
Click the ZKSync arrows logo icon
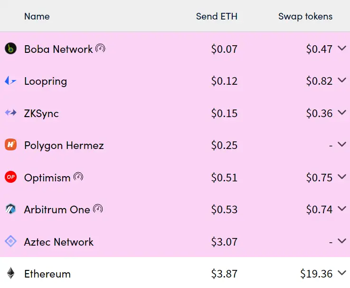point(10,113)
